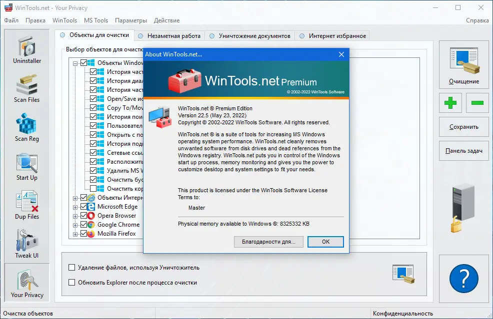Close the About WinTools.net dialog
The image size is (493, 319).
341,54
